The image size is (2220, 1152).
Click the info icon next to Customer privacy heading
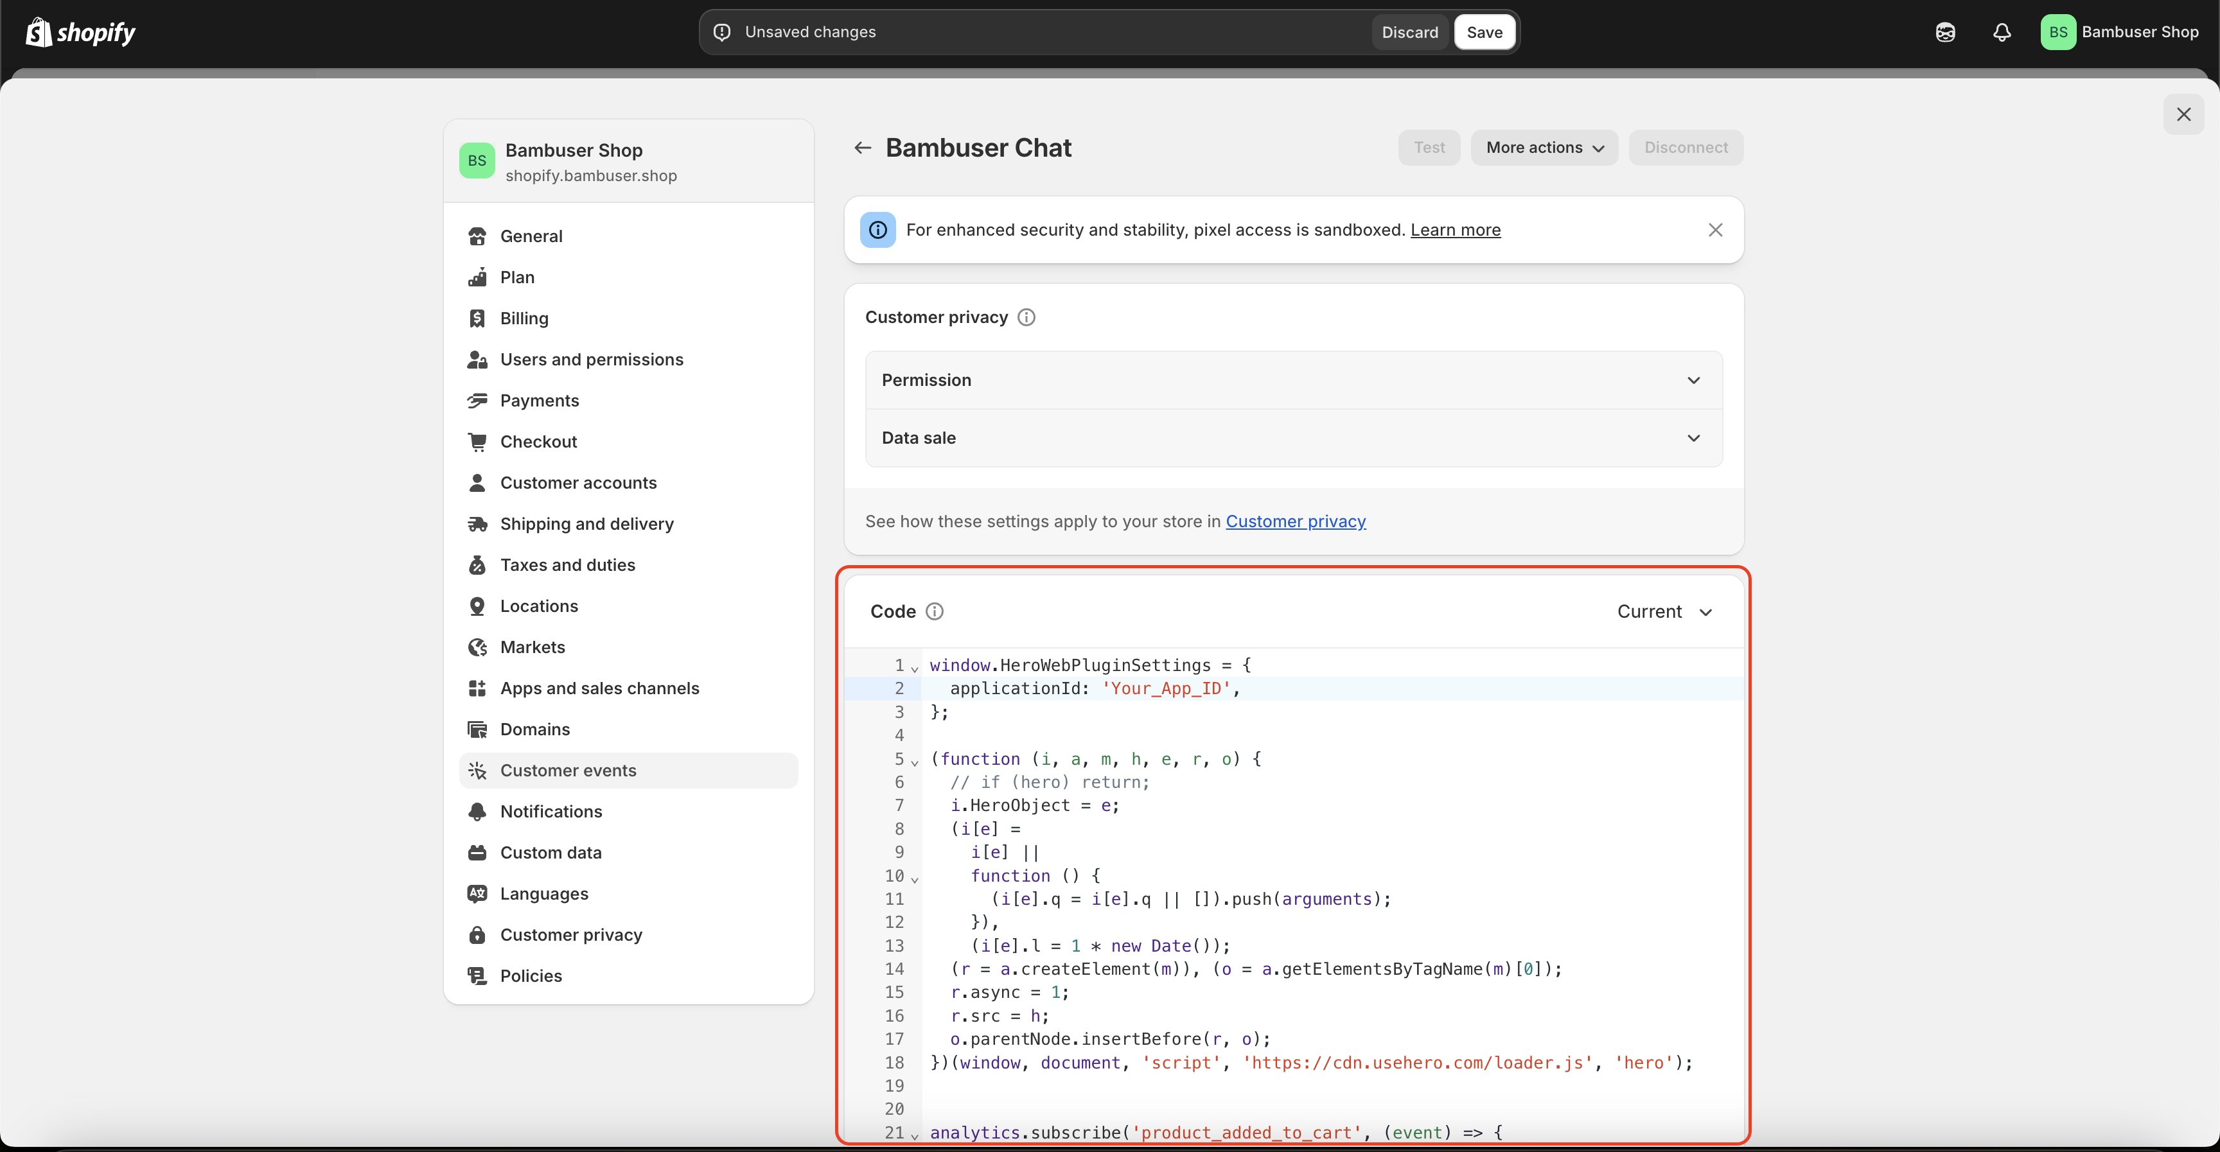click(x=1026, y=317)
